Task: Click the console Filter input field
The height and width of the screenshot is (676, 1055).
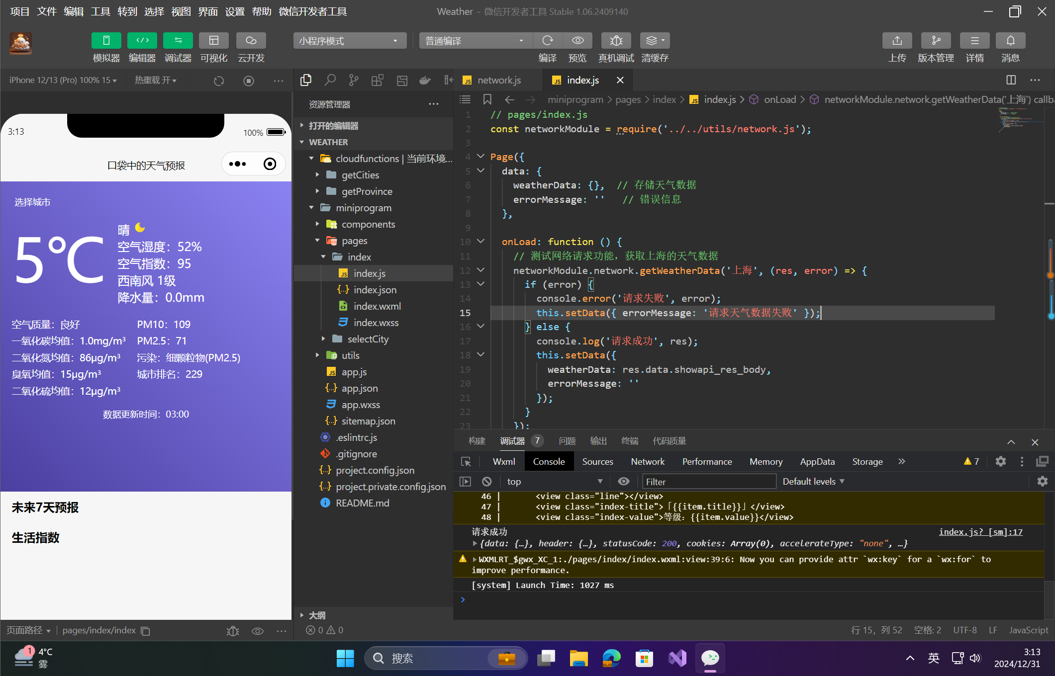Action: pyautogui.click(x=709, y=481)
